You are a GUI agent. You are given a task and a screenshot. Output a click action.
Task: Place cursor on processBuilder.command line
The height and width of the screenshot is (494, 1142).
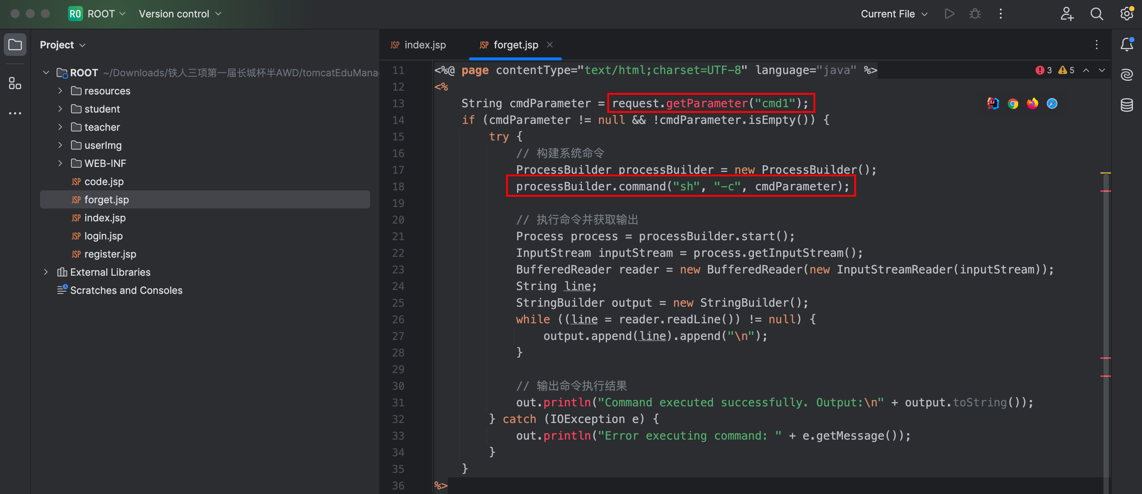click(x=682, y=186)
